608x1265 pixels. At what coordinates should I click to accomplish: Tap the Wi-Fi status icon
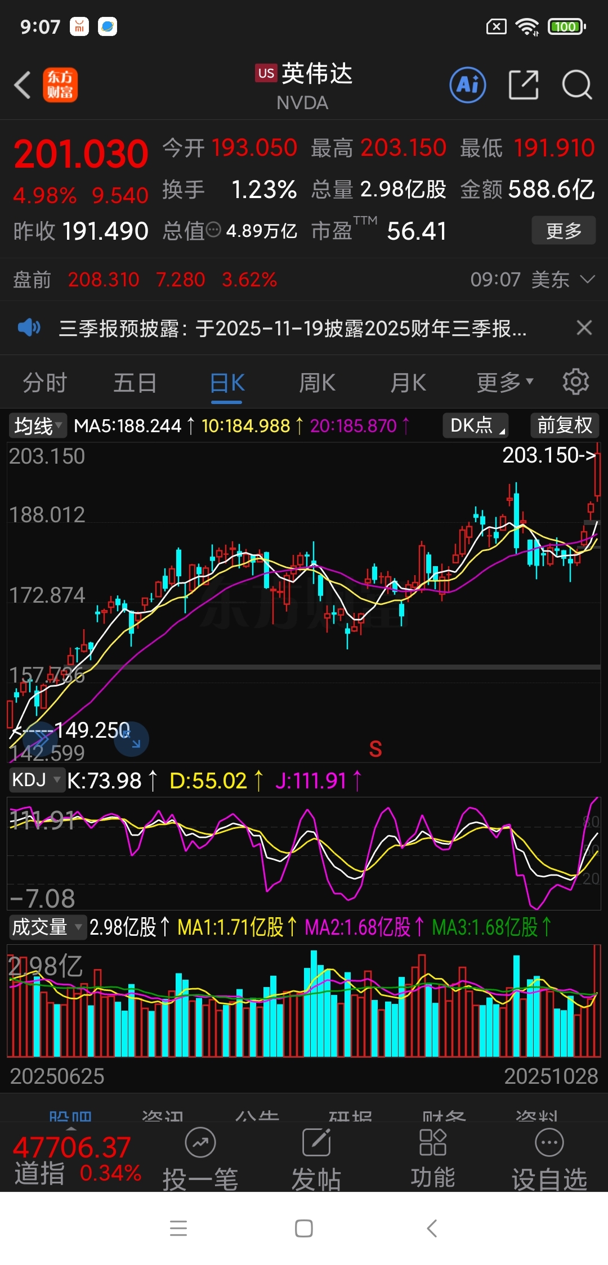coord(527,26)
